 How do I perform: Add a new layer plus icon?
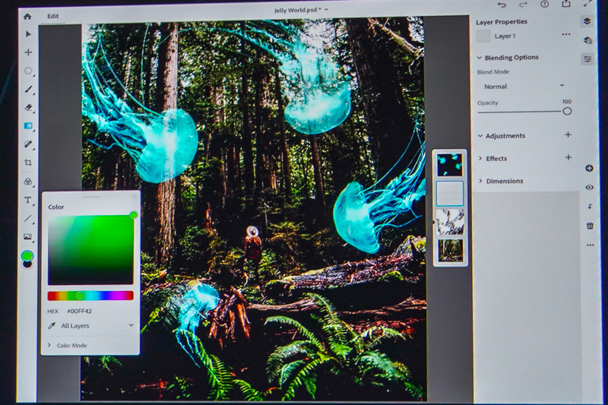click(x=589, y=168)
